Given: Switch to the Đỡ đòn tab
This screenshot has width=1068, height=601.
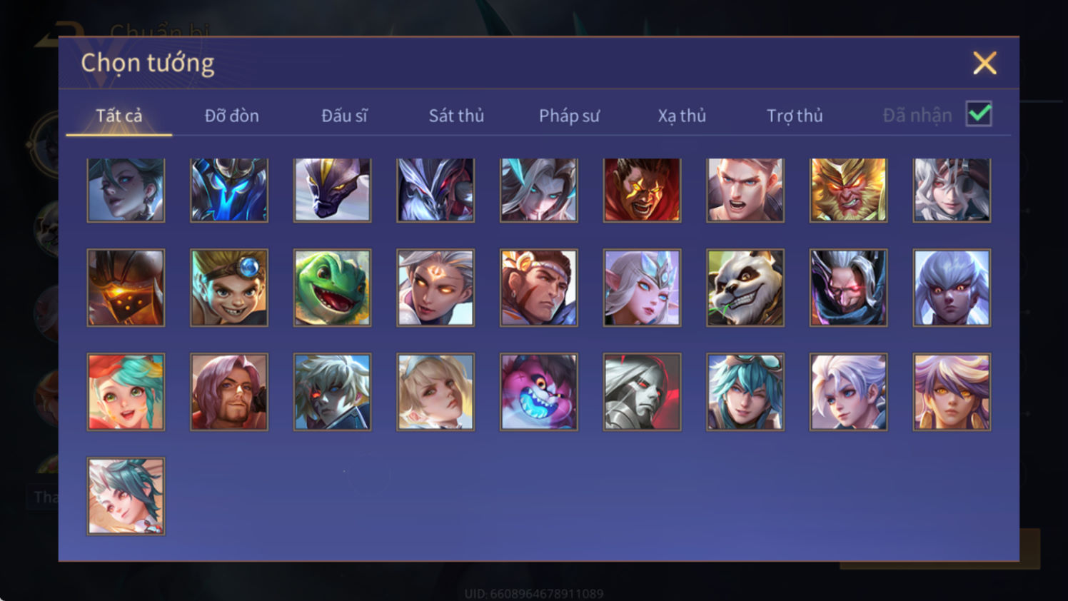Looking at the screenshot, I should [x=232, y=116].
